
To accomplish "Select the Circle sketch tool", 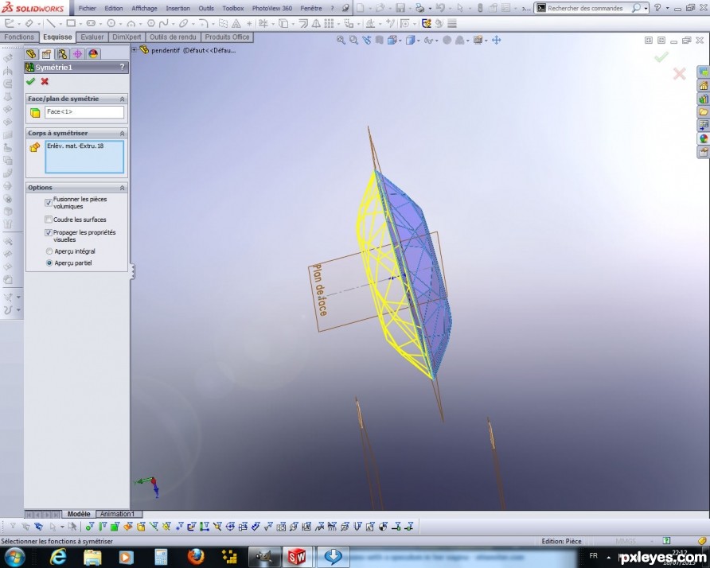I will [111, 23].
